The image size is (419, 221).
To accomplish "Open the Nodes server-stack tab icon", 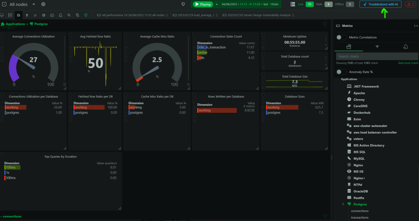I will click(10, 15).
